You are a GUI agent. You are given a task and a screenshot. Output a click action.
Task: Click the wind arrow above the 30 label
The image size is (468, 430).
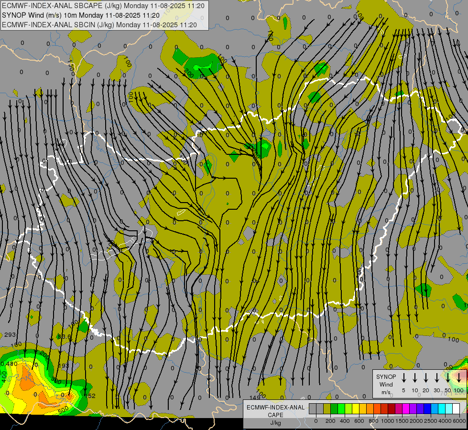coord(436,378)
